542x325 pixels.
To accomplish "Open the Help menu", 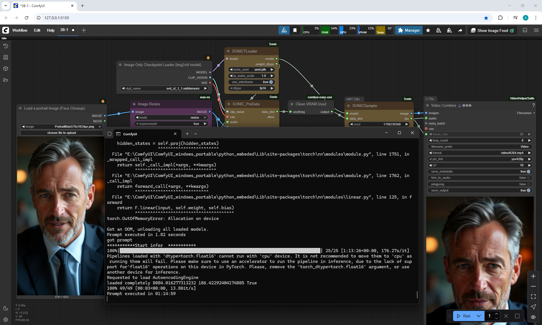I will coord(51,30).
